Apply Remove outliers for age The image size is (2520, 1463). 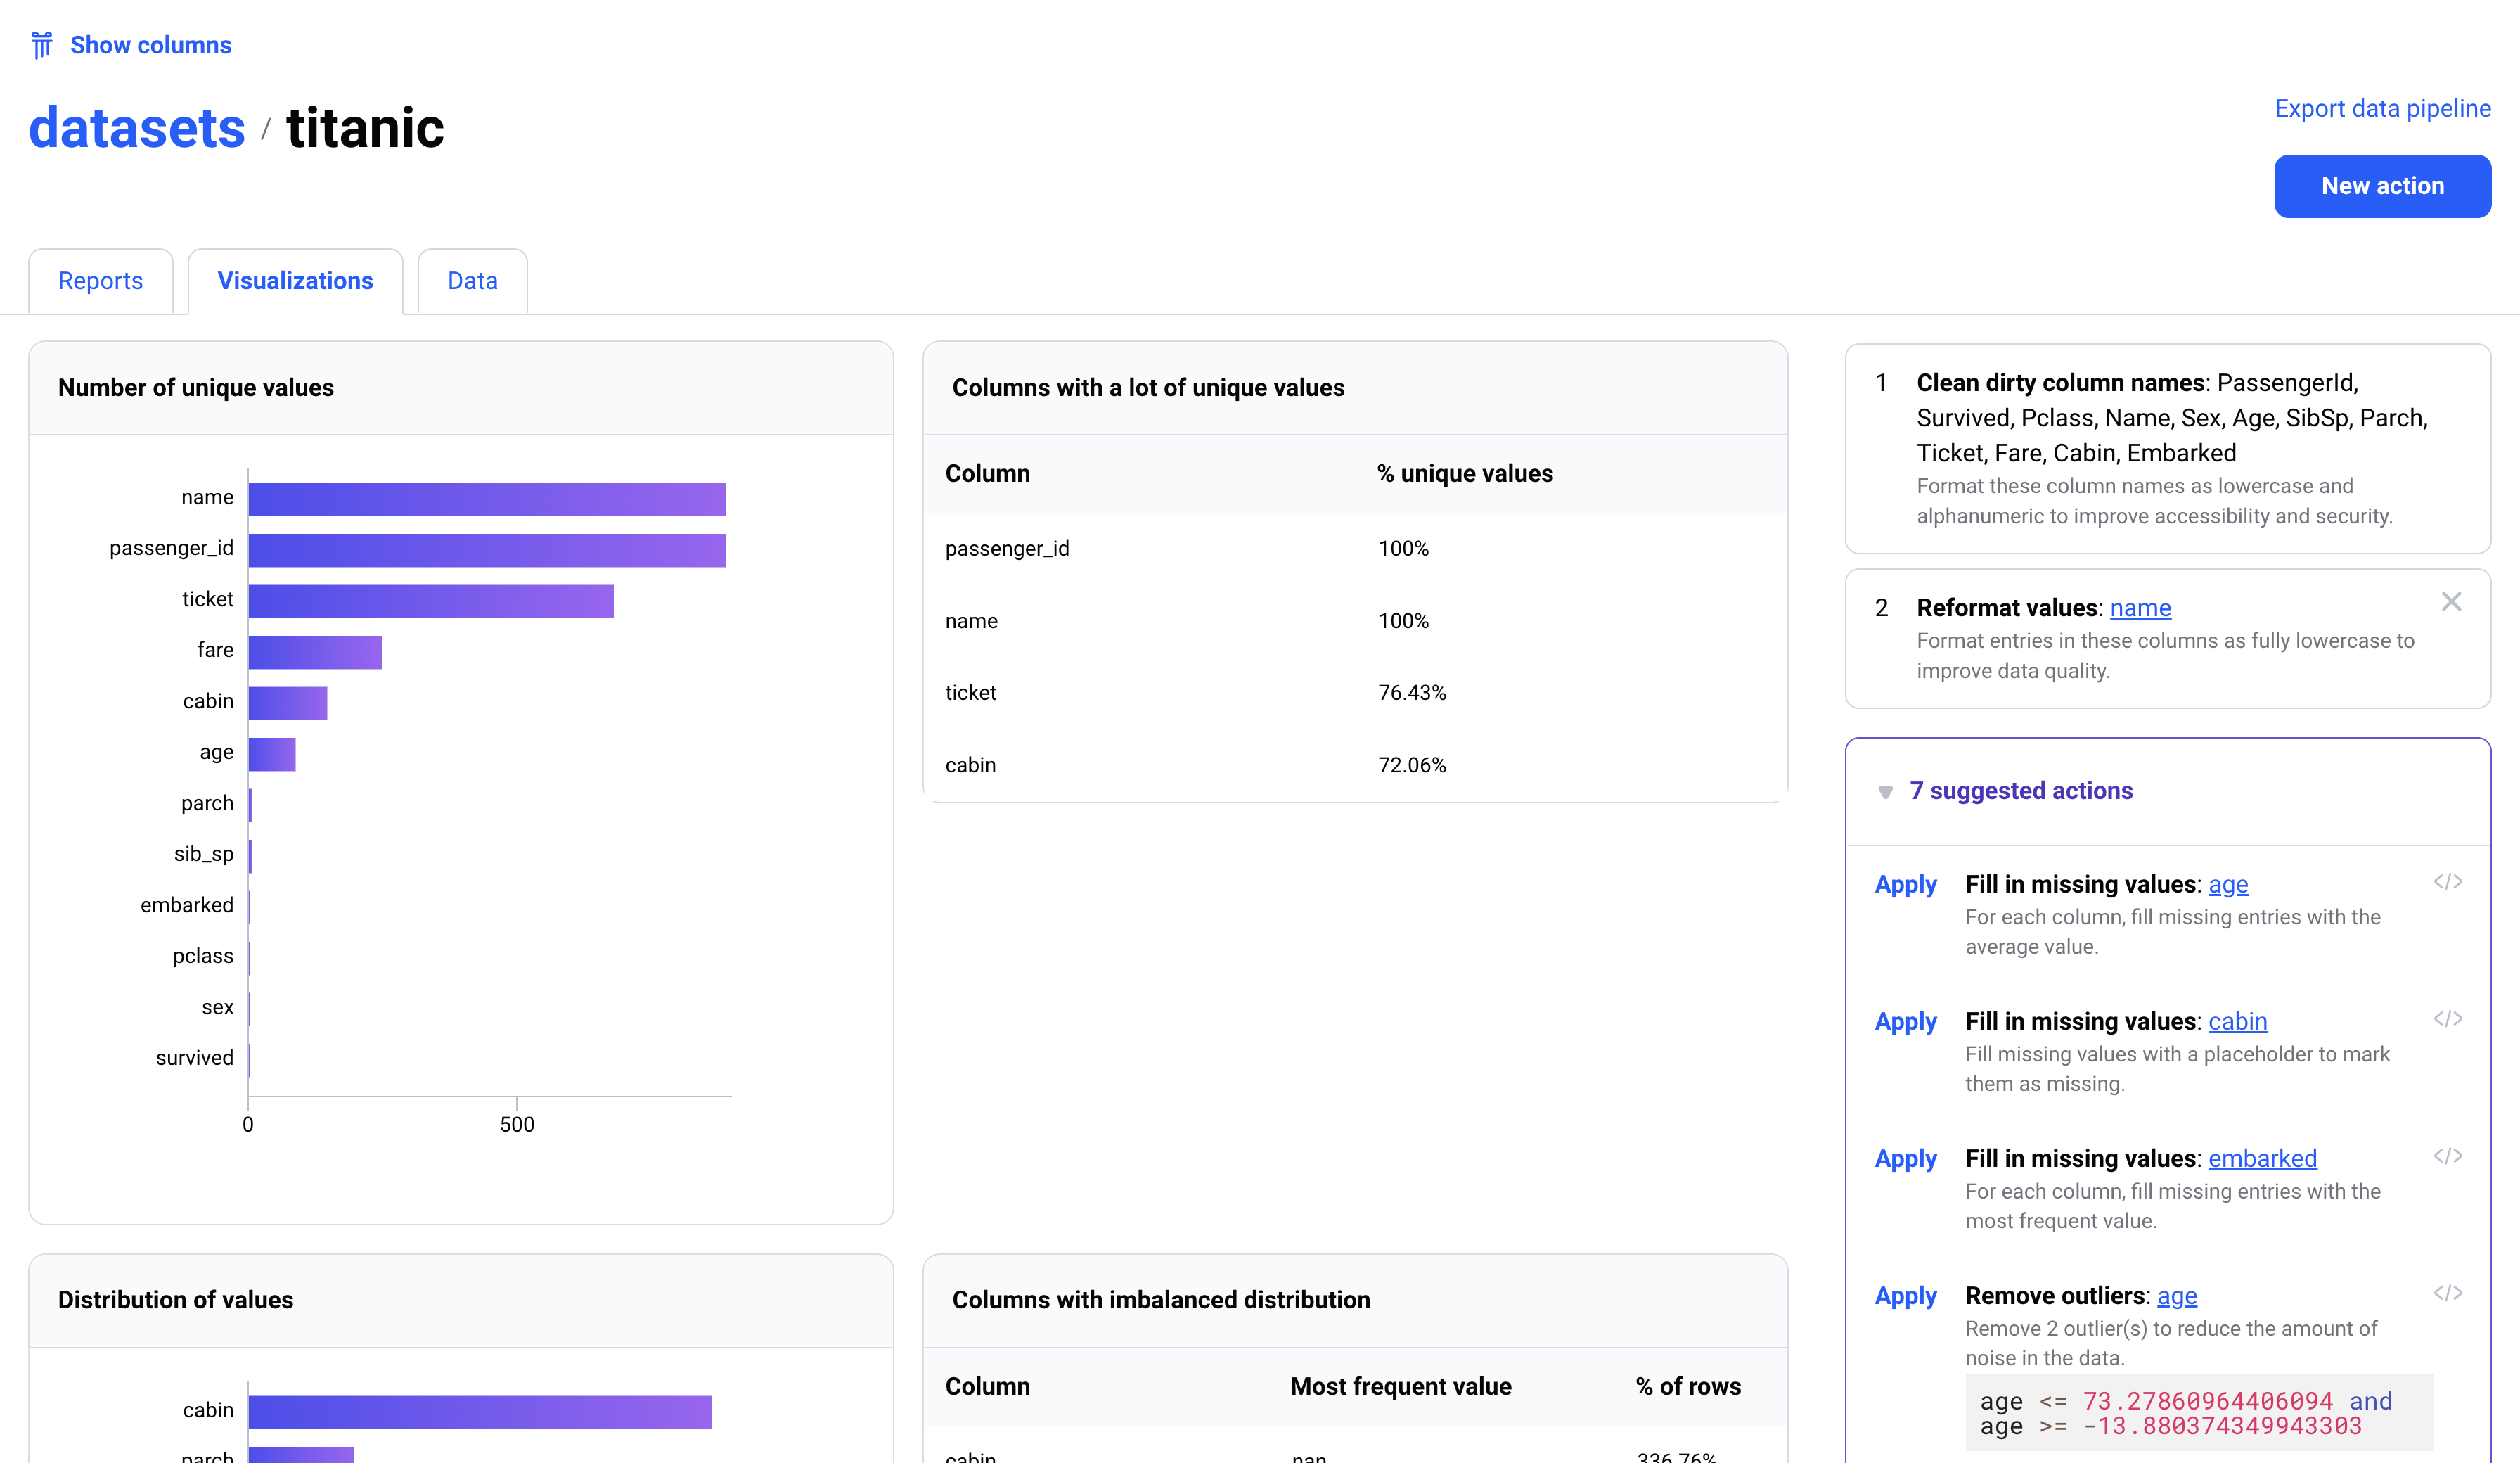pos(1905,1296)
